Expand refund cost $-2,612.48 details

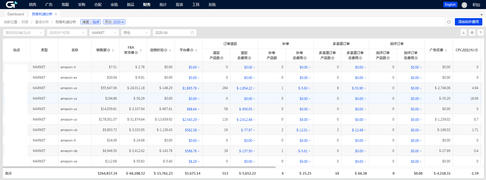tap(246, 120)
